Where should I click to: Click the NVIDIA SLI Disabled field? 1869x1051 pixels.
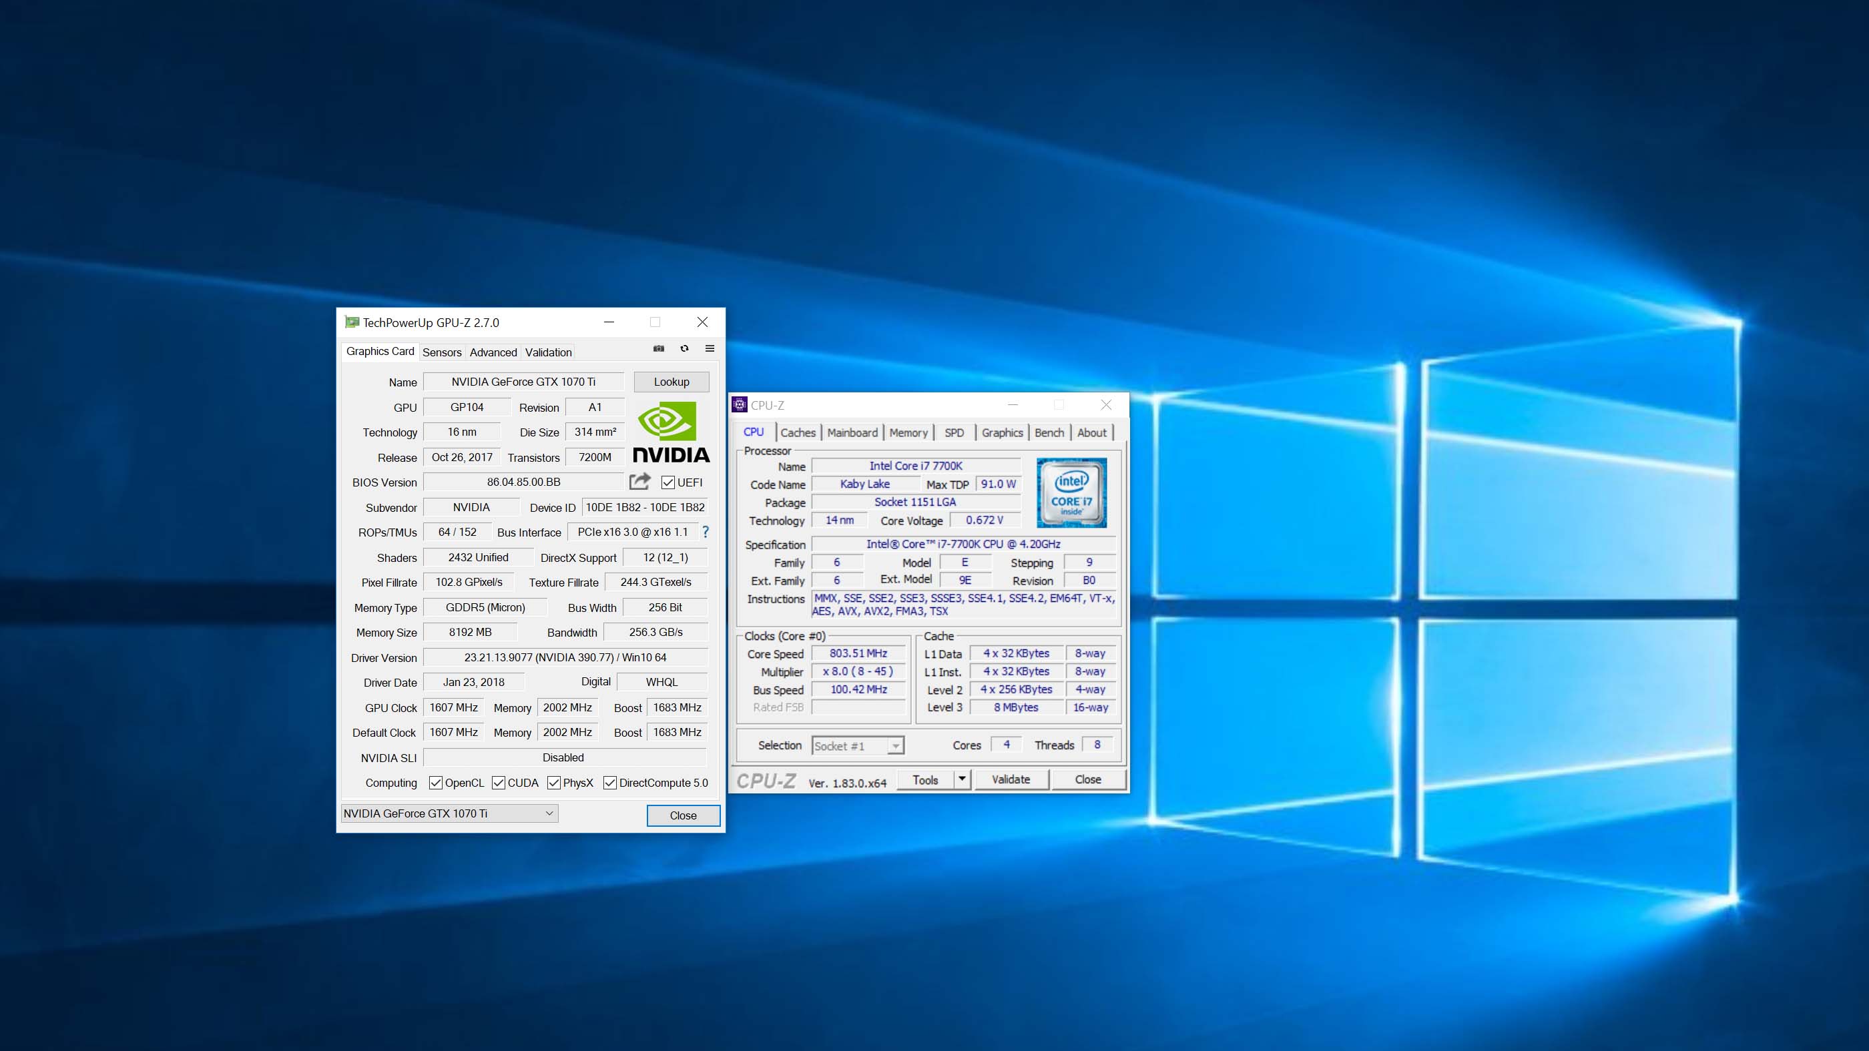pos(565,758)
